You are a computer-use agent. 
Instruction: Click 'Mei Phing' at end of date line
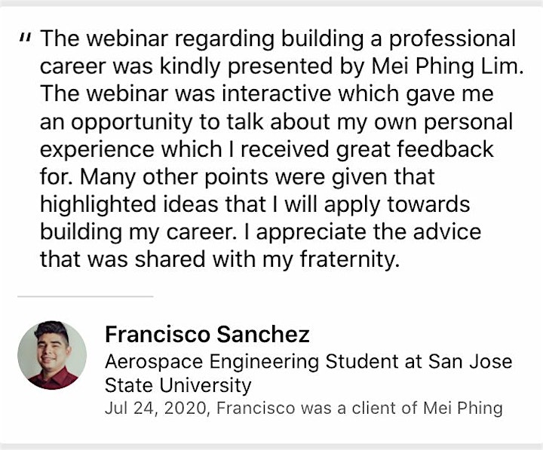tap(462, 408)
